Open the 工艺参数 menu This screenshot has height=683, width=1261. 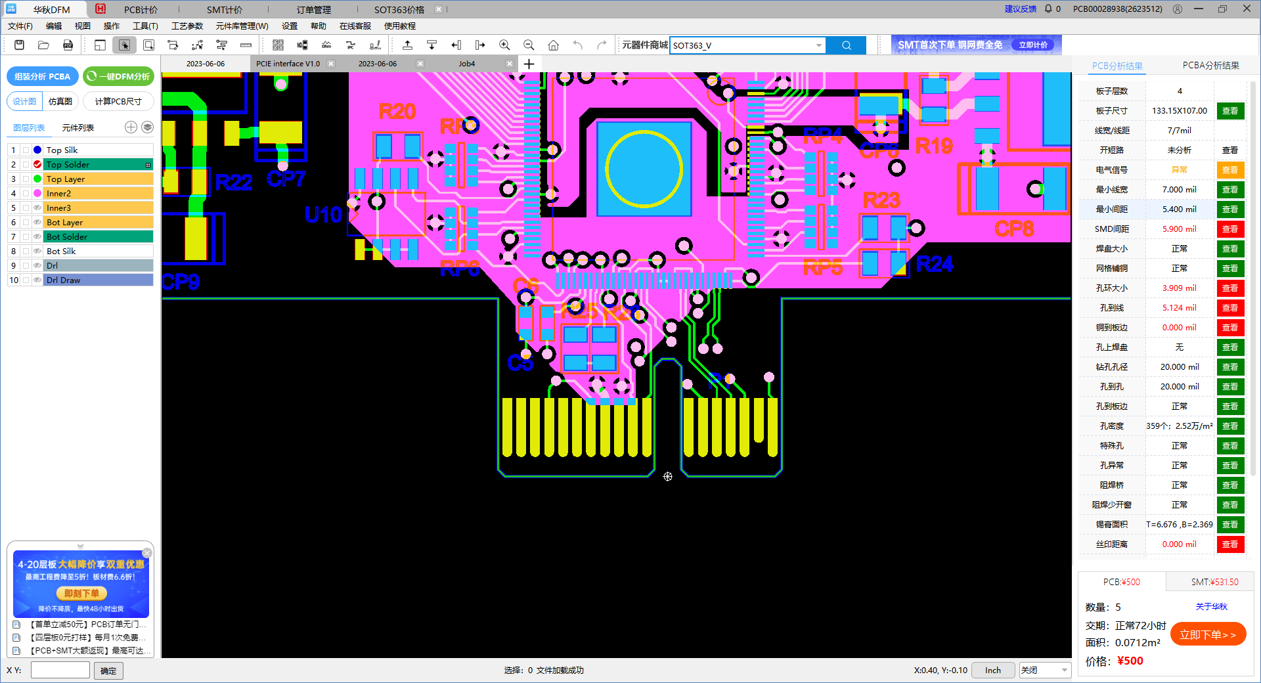[x=187, y=26]
